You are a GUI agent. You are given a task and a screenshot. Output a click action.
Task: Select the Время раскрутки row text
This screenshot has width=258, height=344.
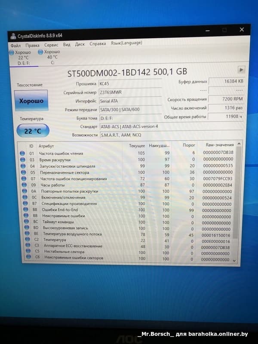pos(55,160)
